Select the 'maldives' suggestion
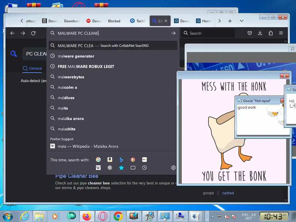The image size is (296, 222). point(113,98)
